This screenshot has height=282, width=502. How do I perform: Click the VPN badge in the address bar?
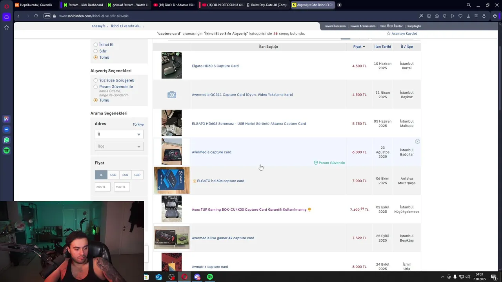click(47, 16)
